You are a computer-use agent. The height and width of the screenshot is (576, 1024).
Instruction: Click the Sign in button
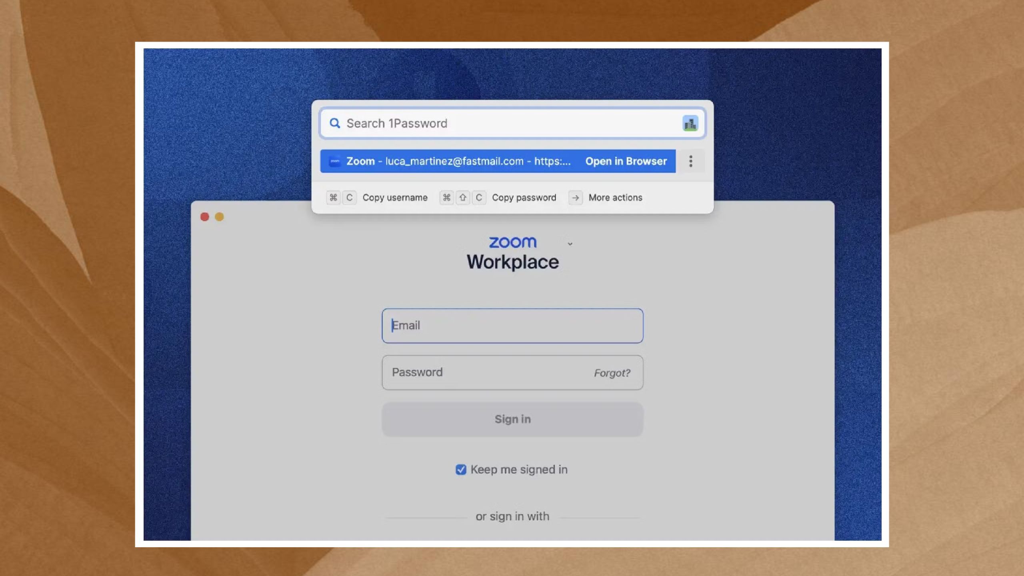(x=512, y=418)
